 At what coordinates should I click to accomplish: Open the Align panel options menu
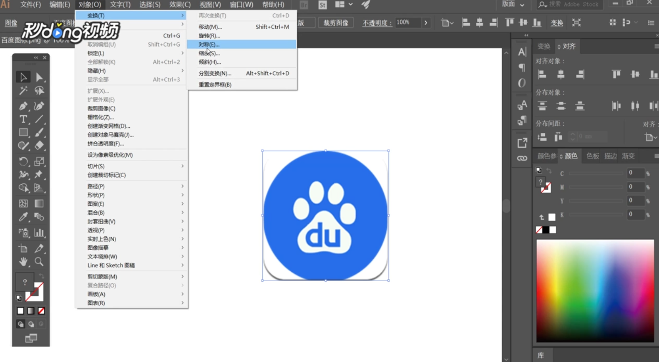pos(656,46)
